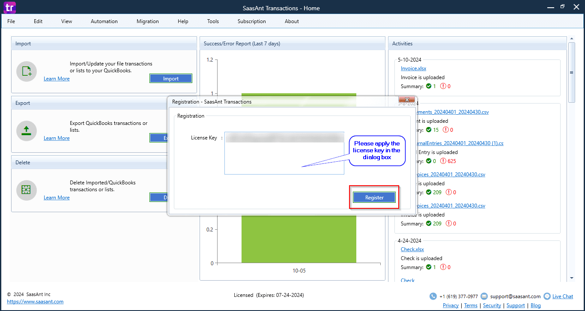
Task: Click the Register button
Action: [x=374, y=197]
